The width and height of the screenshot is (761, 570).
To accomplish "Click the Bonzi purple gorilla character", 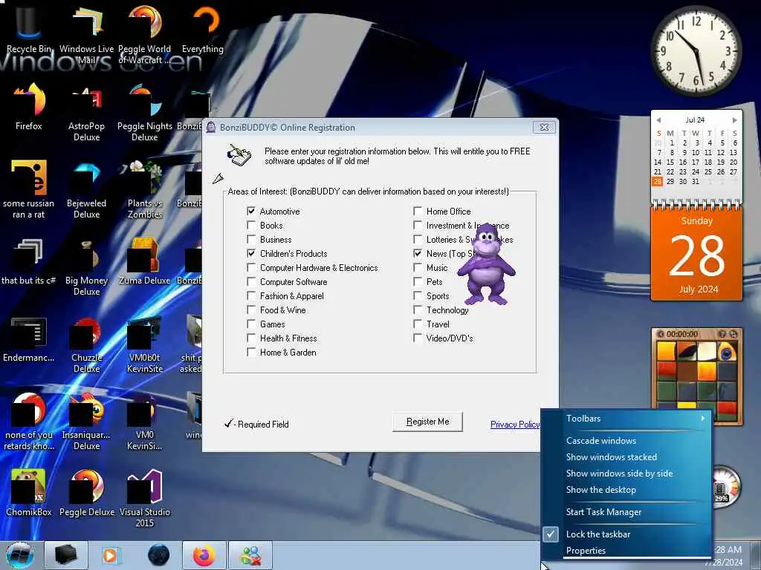I will click(485, 264).
